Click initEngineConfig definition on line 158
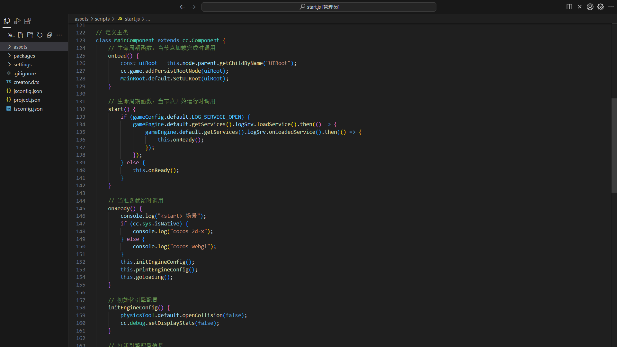The image size is (617, 347). (x=133, y=308)
